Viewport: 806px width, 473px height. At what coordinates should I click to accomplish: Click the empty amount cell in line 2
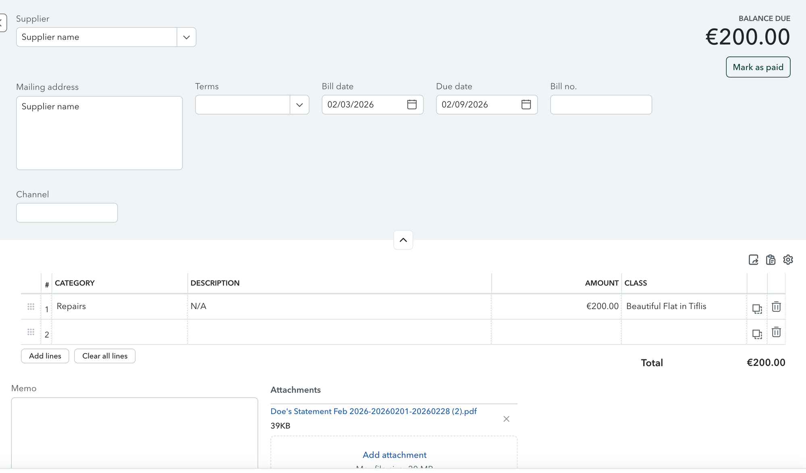[556, 332]
